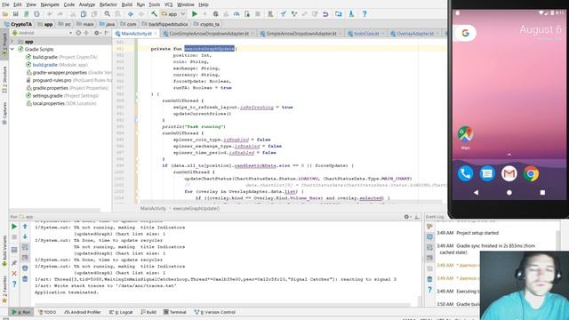Open the Captures side tool window
The height and width of the screenshot is (320, 569).
[x=4, y=114]
